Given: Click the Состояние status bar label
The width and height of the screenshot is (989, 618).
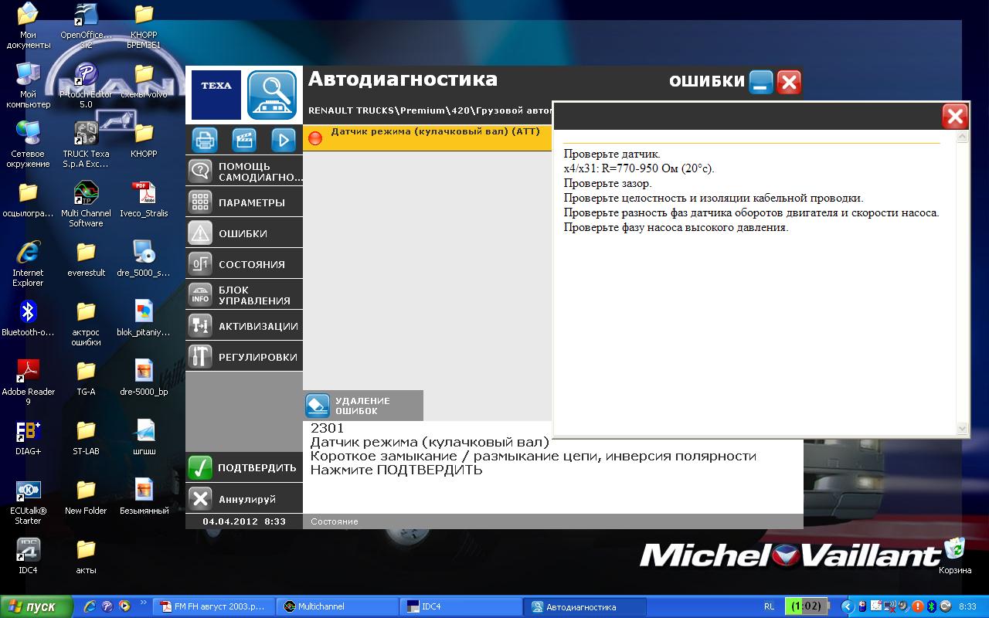Looking at the screenshot, I should coord(335,521).
